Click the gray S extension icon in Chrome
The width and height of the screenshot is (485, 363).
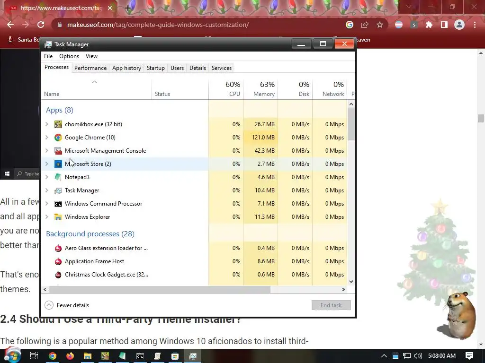(414, 25)
